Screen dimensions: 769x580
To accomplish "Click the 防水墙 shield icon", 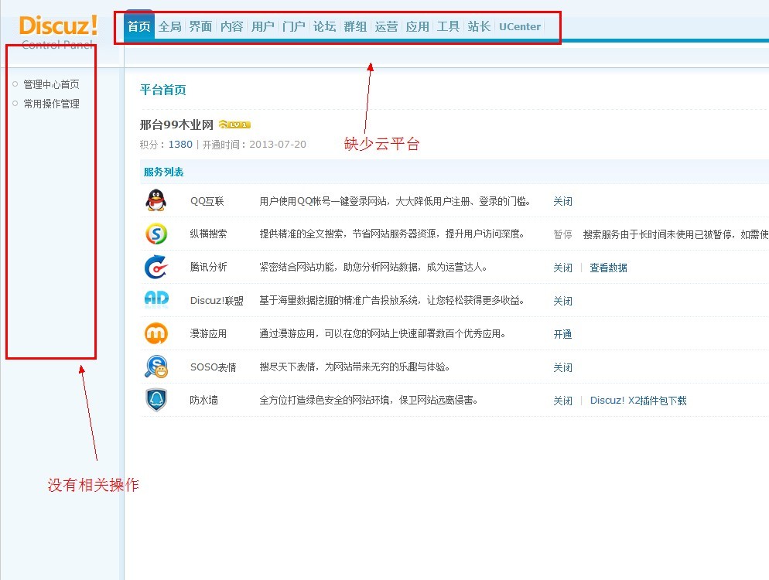I will (156, 400).
